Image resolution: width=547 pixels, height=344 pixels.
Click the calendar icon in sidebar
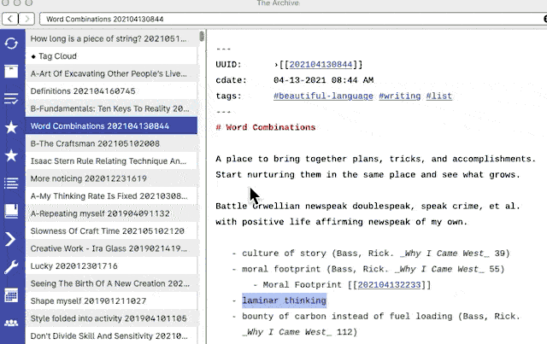11,295
